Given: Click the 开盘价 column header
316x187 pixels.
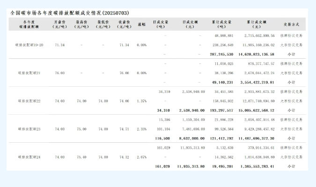Looking at the screenshot, I should (x=59, y=24).
